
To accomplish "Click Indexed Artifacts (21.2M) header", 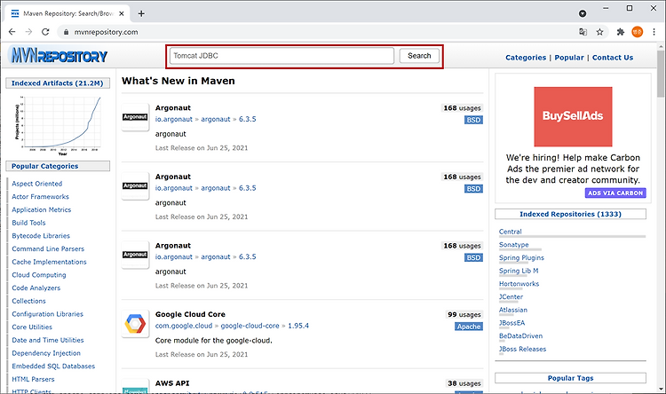I will [x=58, y=83].
